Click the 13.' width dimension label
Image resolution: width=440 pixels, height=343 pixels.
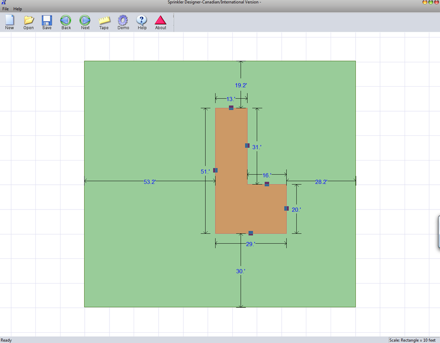pos(230,99)
